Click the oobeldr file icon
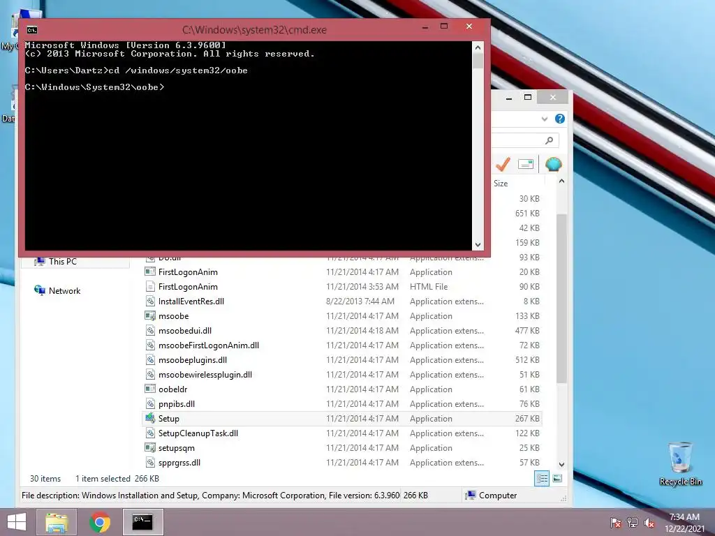The image size is (715, 536). [x=150, y=389]
